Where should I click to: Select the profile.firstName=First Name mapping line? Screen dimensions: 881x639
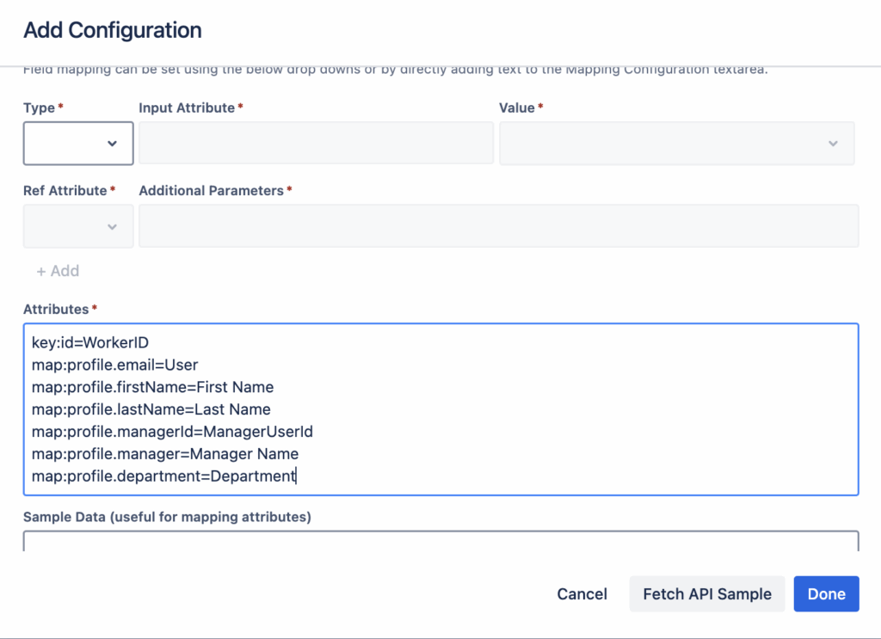152,387
